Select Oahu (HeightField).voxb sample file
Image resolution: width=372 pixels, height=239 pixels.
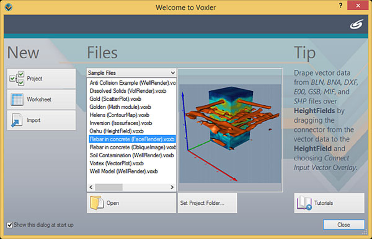[x=117, y=131]
